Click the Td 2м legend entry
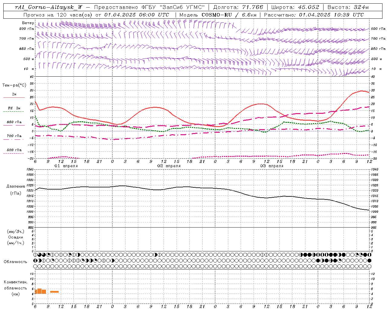The width and height of the screenshot is (387, 309). click(x=14, y=108)
